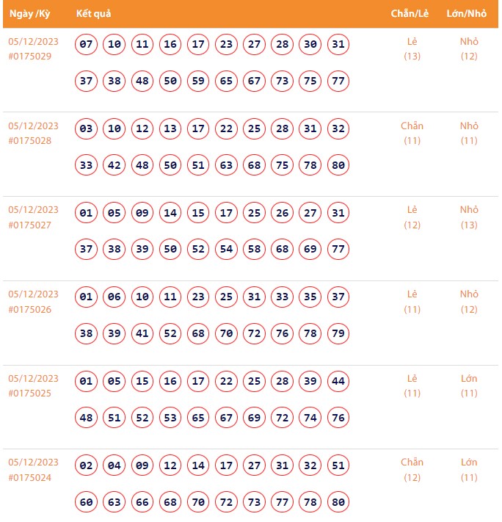The image size is (502, 522).
Task: Open draw number #0175026
Action: pyautogui.click(x=30, y=309)
